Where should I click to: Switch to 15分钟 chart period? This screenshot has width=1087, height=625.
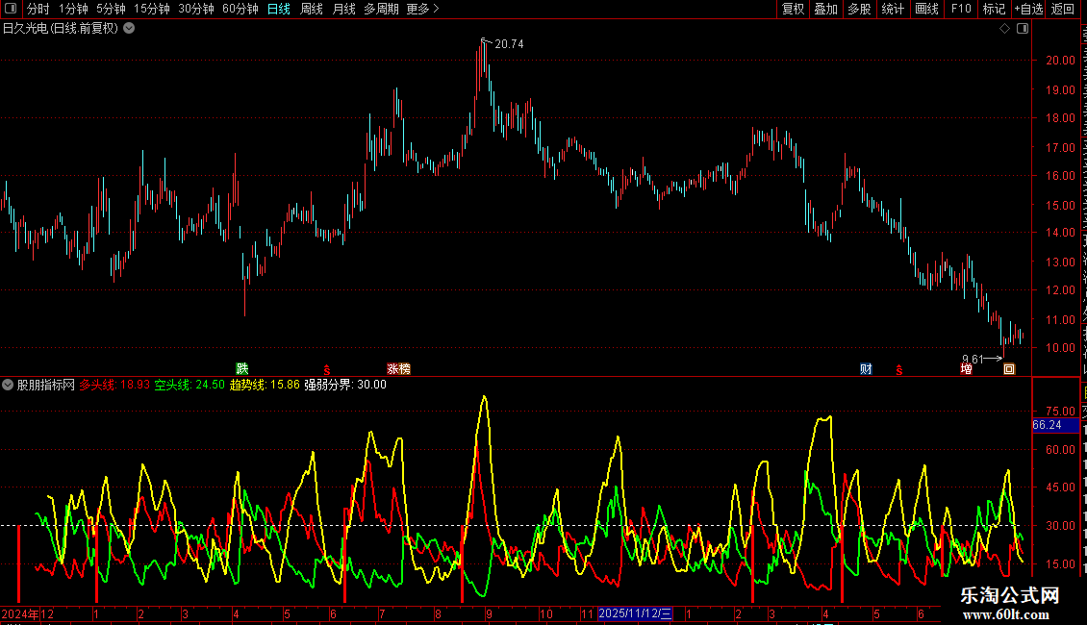[152, 9]
